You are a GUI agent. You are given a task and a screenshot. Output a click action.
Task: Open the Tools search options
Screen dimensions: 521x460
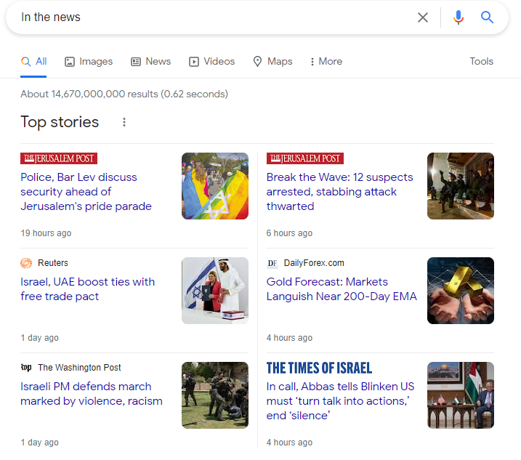point(481,62)
